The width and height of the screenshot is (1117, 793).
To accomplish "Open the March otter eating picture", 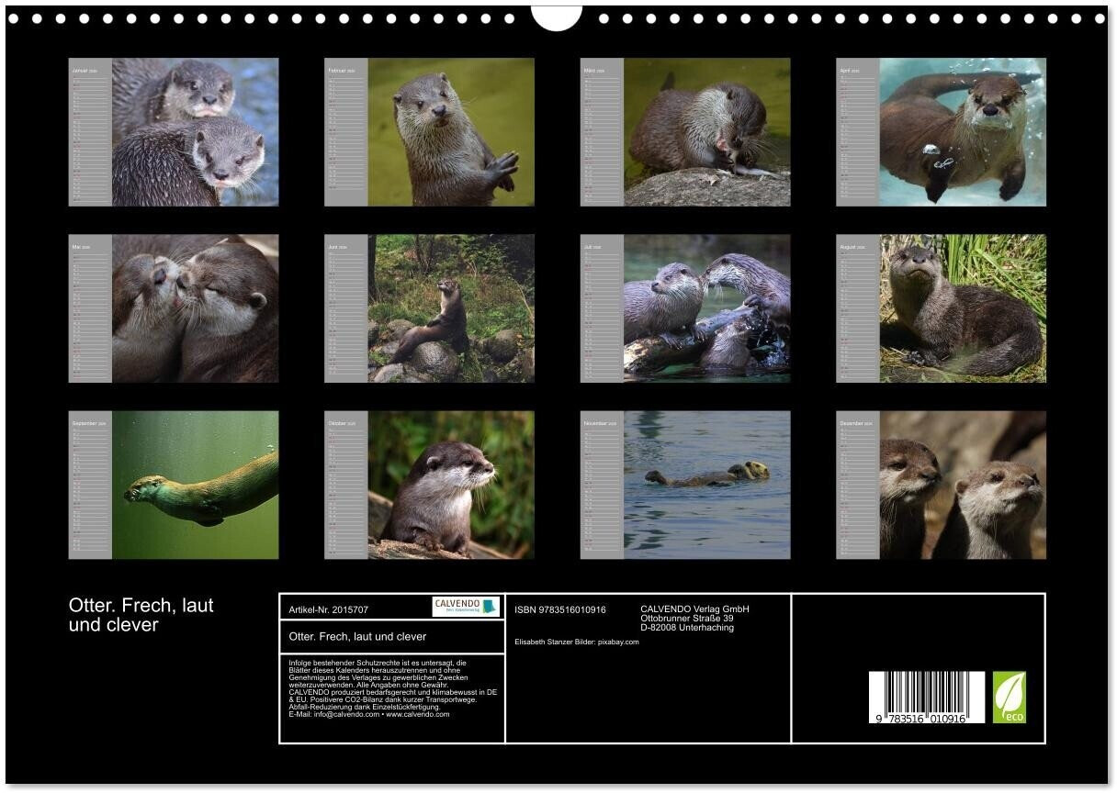I will point(706,132).
